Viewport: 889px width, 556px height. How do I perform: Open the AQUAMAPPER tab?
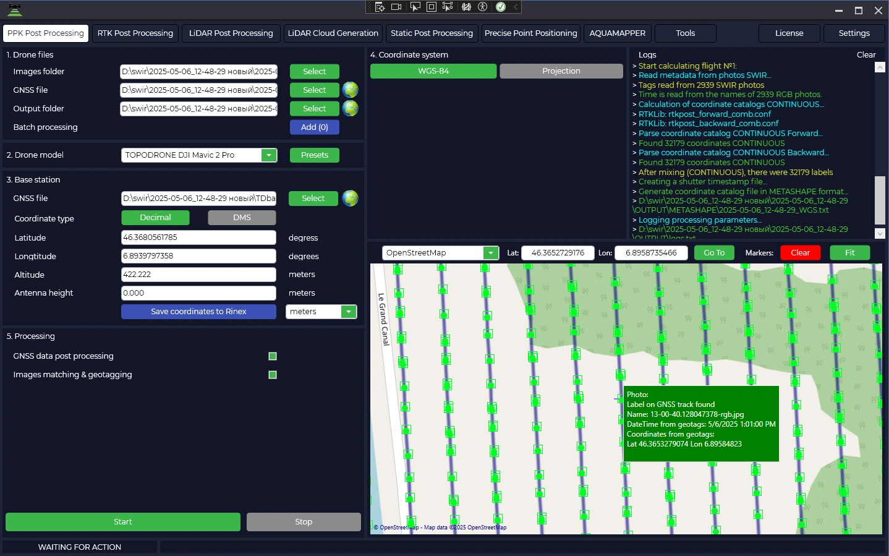(617, 33)
